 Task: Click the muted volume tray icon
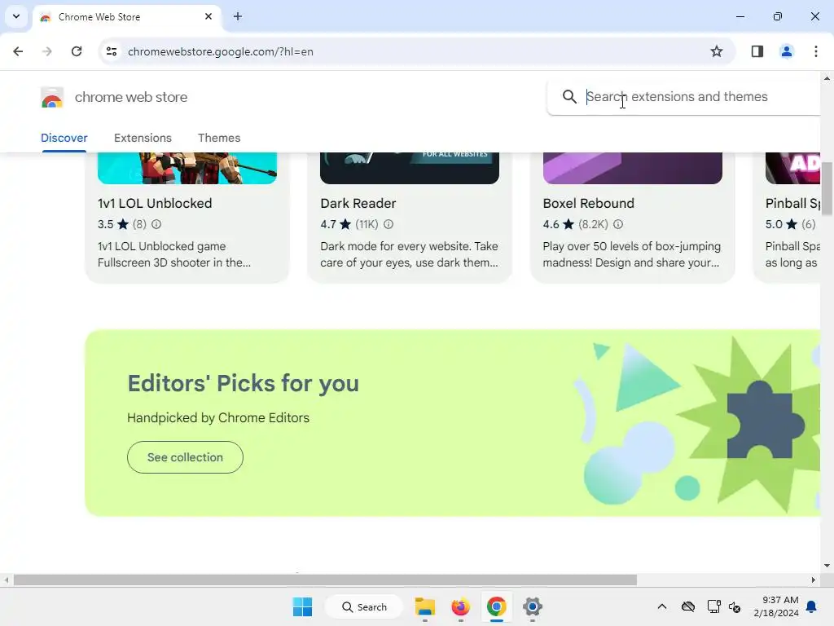[x=735, y=606]
